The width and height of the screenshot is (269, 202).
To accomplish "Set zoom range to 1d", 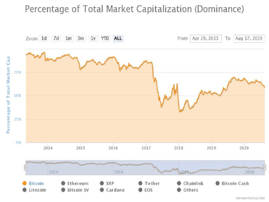I will 44,38.
